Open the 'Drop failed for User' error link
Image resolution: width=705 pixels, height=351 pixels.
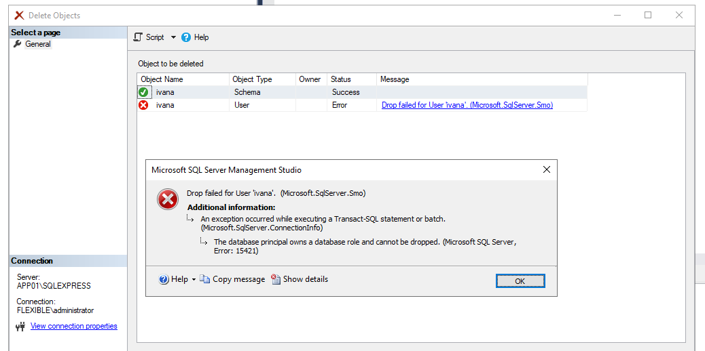point(467,105)
